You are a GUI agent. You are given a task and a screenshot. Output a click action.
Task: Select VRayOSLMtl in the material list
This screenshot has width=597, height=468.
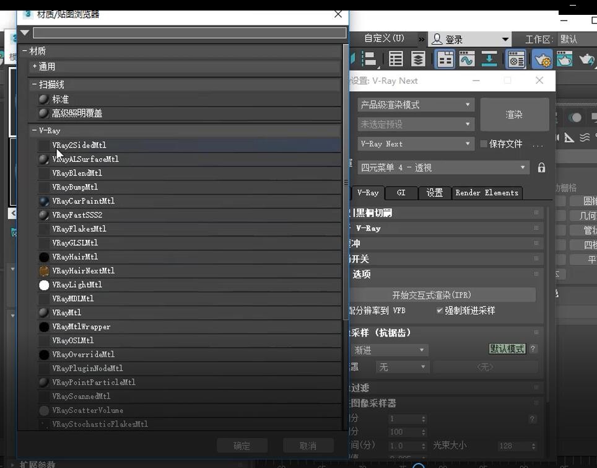pyautogui.click(x=189, y=341)
